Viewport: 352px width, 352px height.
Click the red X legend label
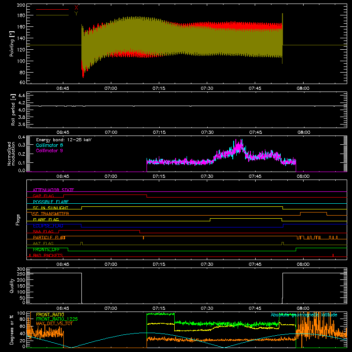tap(76, 8)
